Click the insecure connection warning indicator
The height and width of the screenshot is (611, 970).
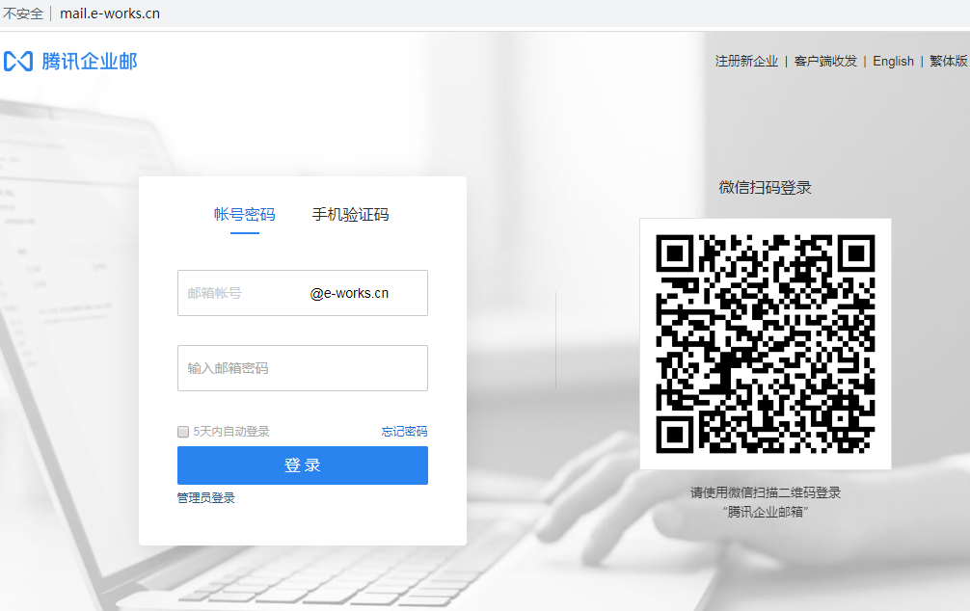click(22, 13)
